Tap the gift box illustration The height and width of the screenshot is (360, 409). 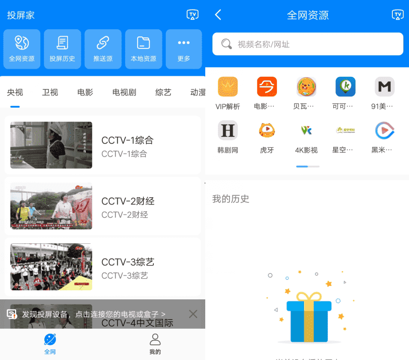tap(309, 317)
